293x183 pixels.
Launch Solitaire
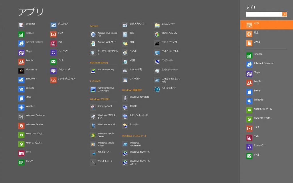pyautogui.click(x=21, y=89)
